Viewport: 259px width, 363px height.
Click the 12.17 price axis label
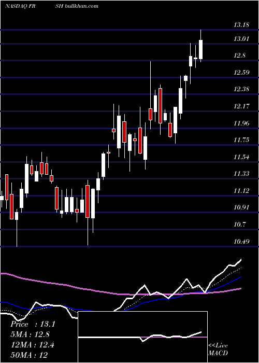pos(241,106)
